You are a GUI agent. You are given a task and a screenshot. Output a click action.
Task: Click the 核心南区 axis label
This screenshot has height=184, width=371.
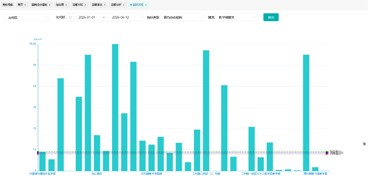97,174
